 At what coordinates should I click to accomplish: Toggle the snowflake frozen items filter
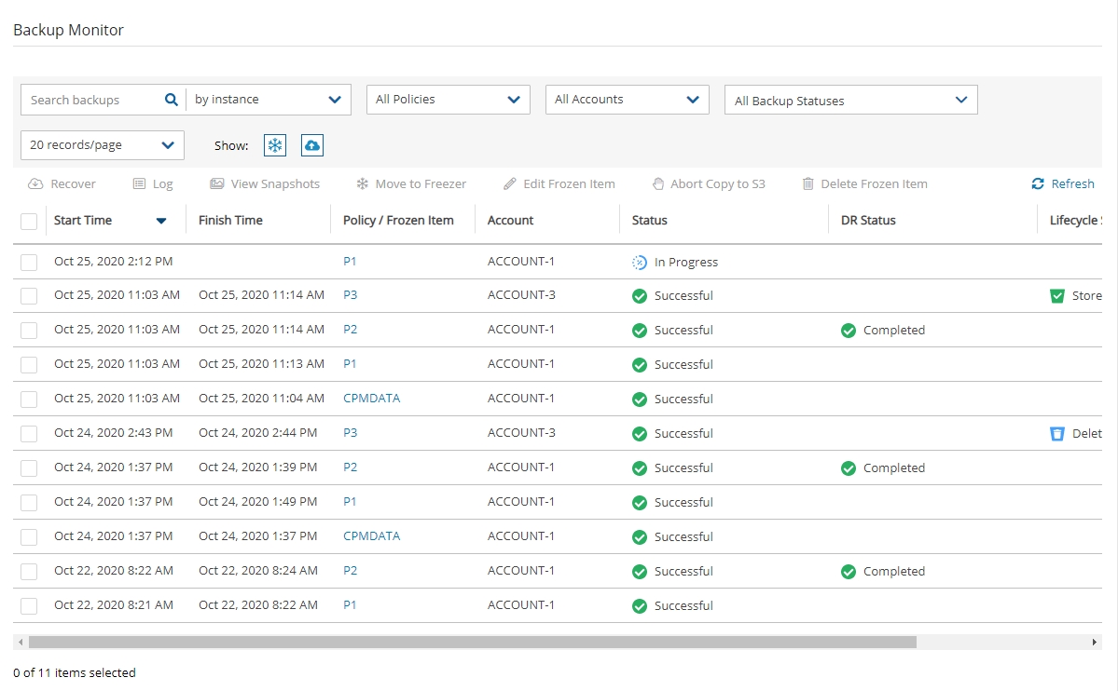275,145
